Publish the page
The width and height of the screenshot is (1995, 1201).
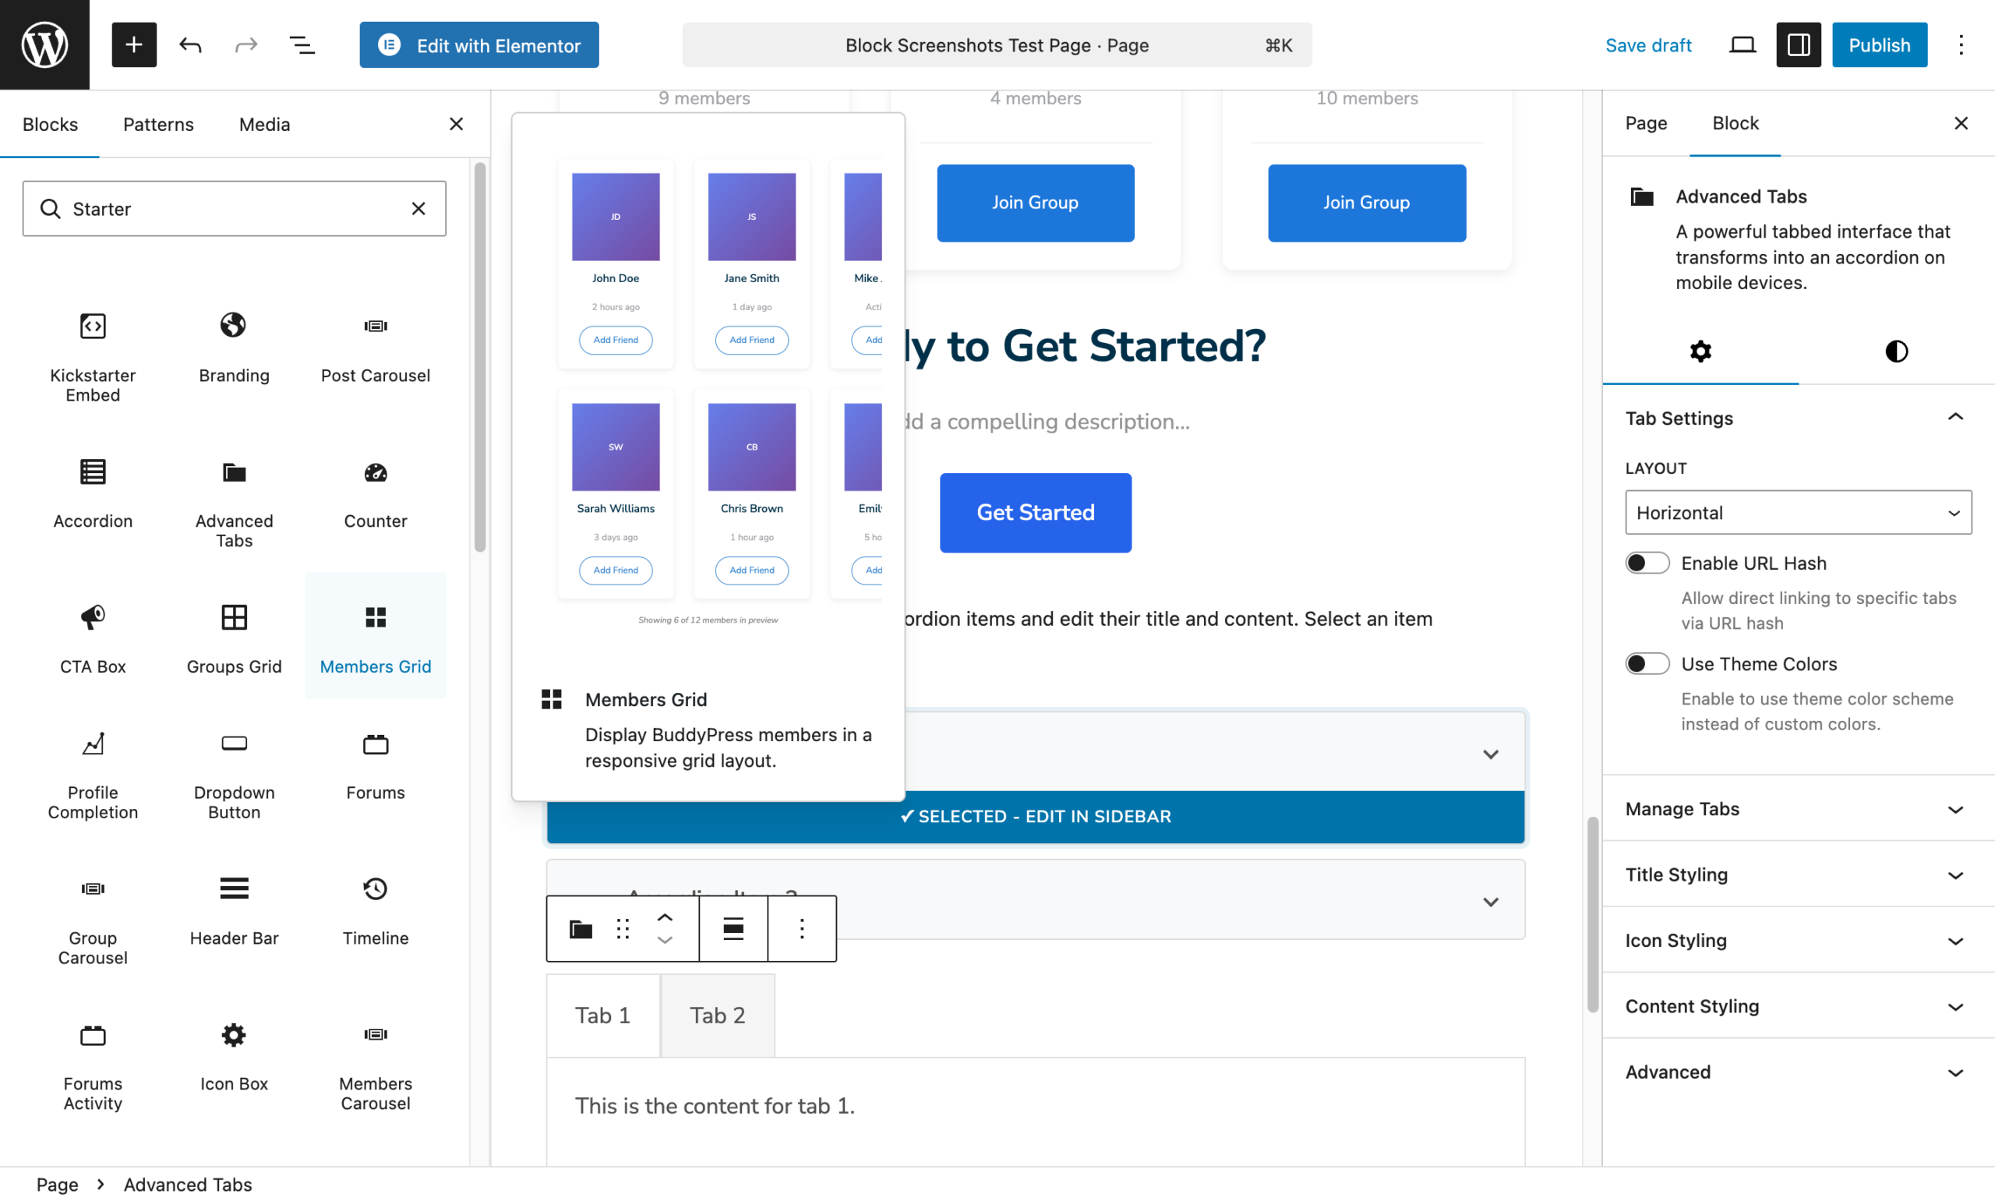point(1880,44)
